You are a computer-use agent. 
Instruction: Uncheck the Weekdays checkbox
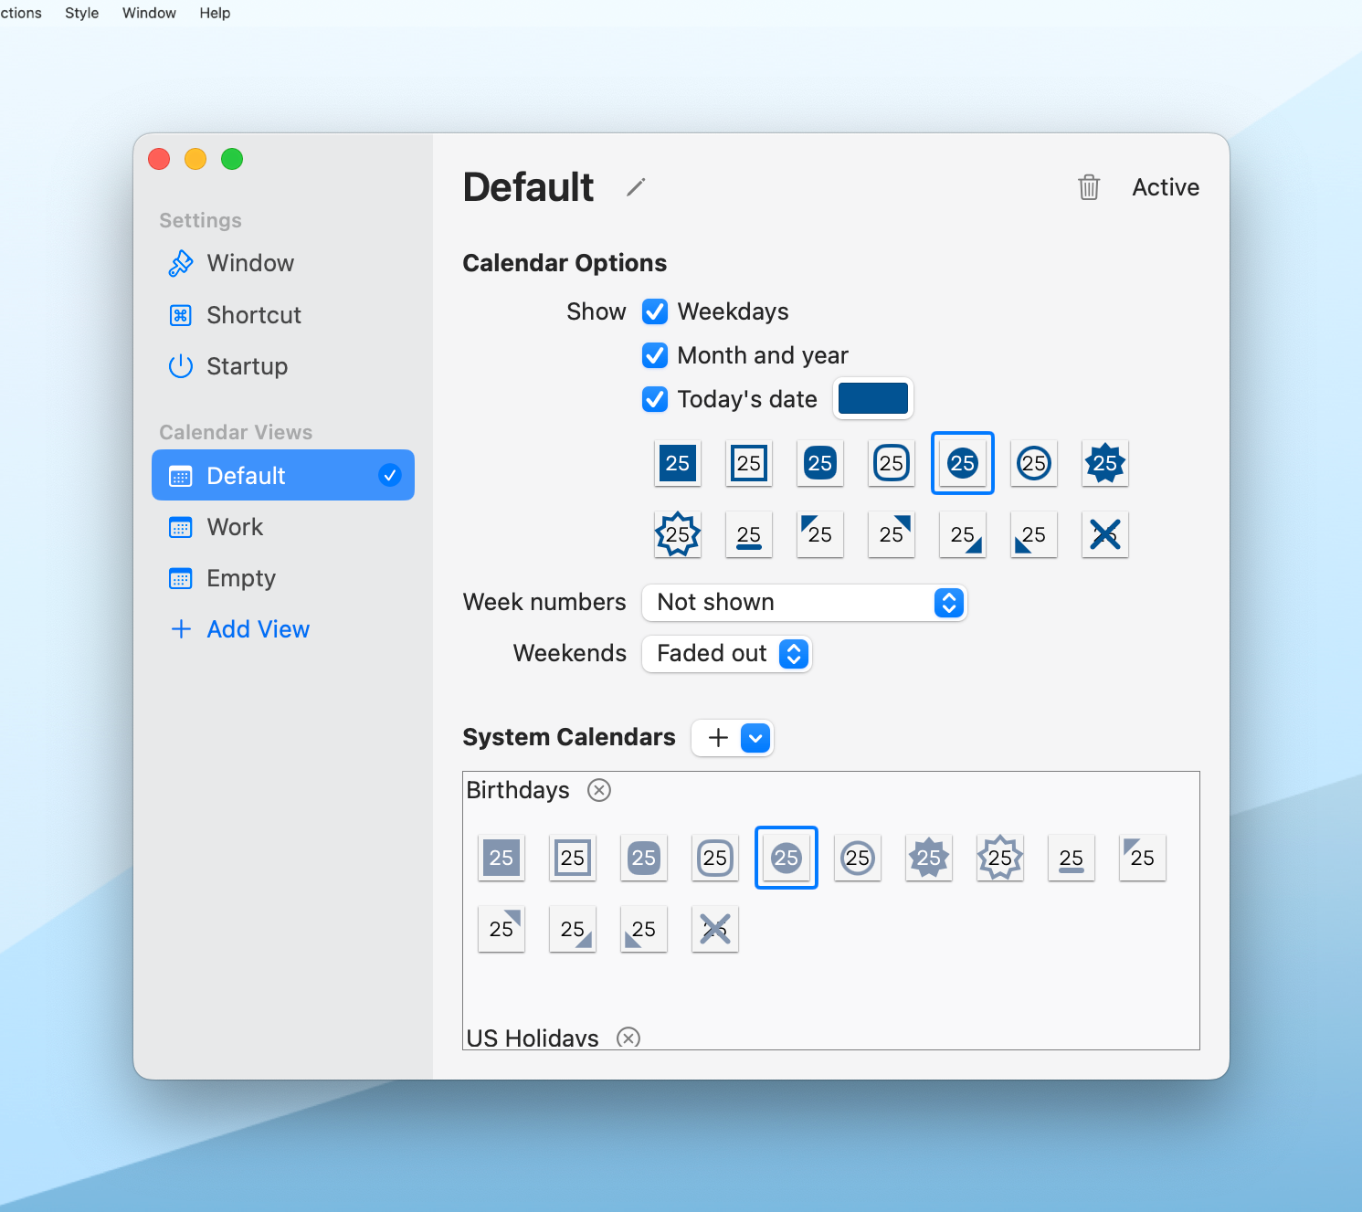click(x=655, y=311)
